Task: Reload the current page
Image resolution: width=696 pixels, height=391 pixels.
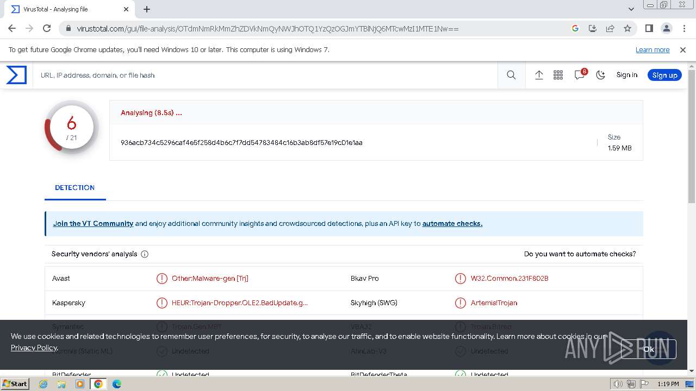Action: click(47, 28)
